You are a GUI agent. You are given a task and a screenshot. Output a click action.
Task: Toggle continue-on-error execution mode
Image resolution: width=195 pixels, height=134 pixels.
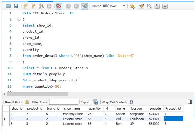(x=59, y=6)
